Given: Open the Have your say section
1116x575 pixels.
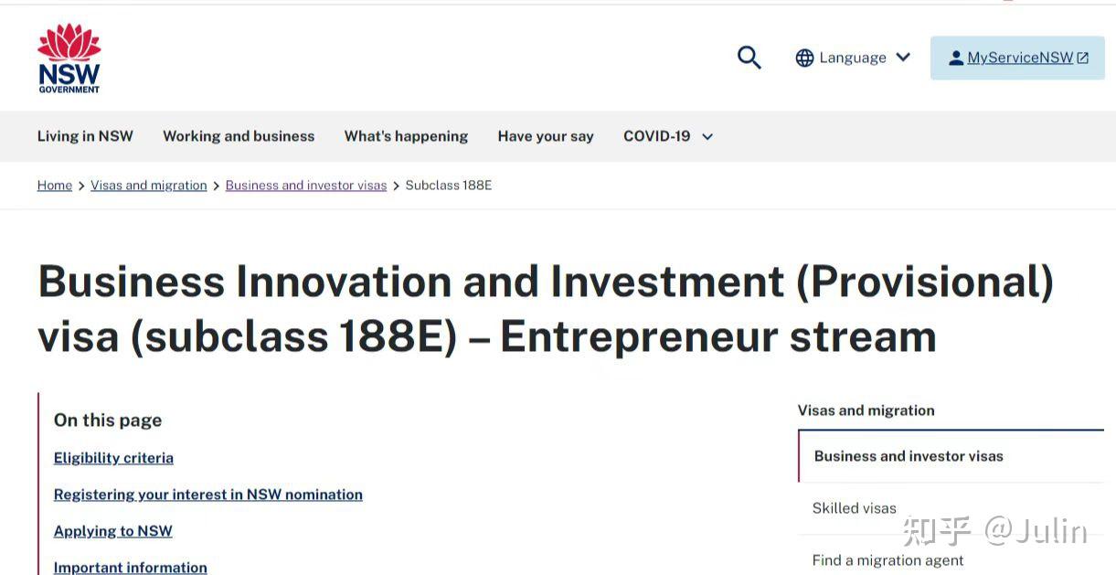Looking at the screenshot, I should click(546, 136).
